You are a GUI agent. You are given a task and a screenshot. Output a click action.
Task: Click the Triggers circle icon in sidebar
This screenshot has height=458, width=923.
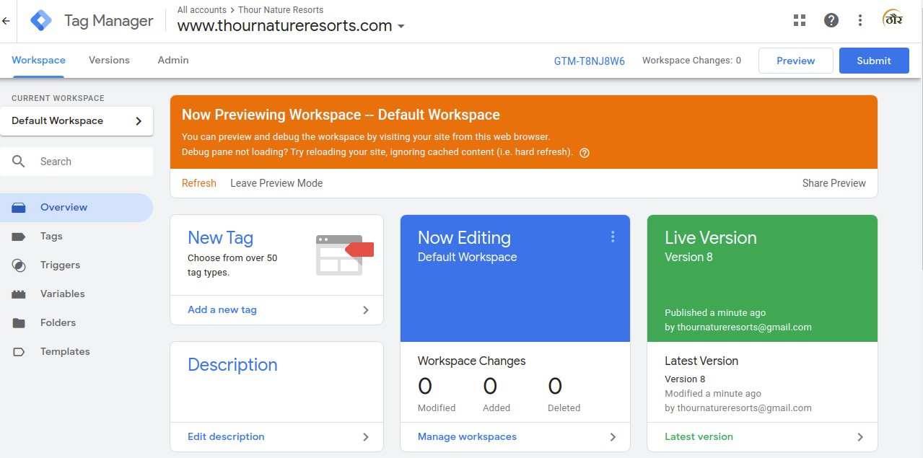pos(19,265)
